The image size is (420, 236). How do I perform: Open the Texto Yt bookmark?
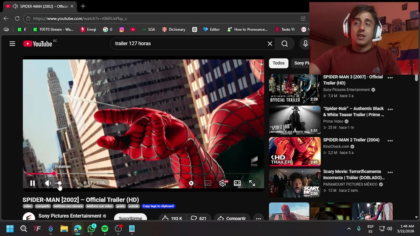click(x=284, y=29)
